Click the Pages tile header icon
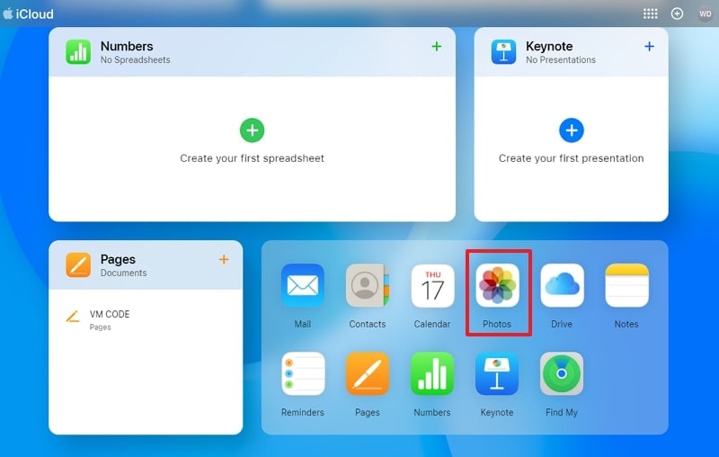Viewport: 719px width, 457px height. 78,264
